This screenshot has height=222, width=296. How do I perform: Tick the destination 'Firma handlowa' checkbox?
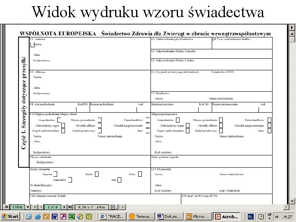pyautogui.click(x=269, y=120)
